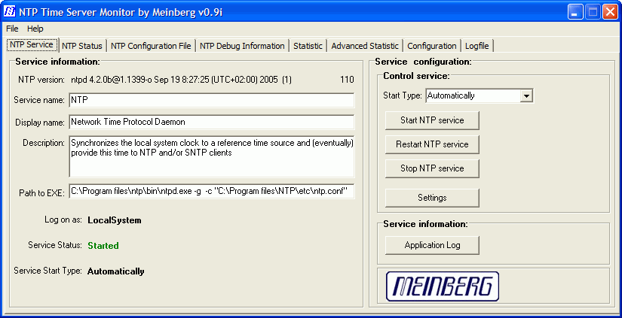Click the Automatically service start type value

[x=116, y=271]
